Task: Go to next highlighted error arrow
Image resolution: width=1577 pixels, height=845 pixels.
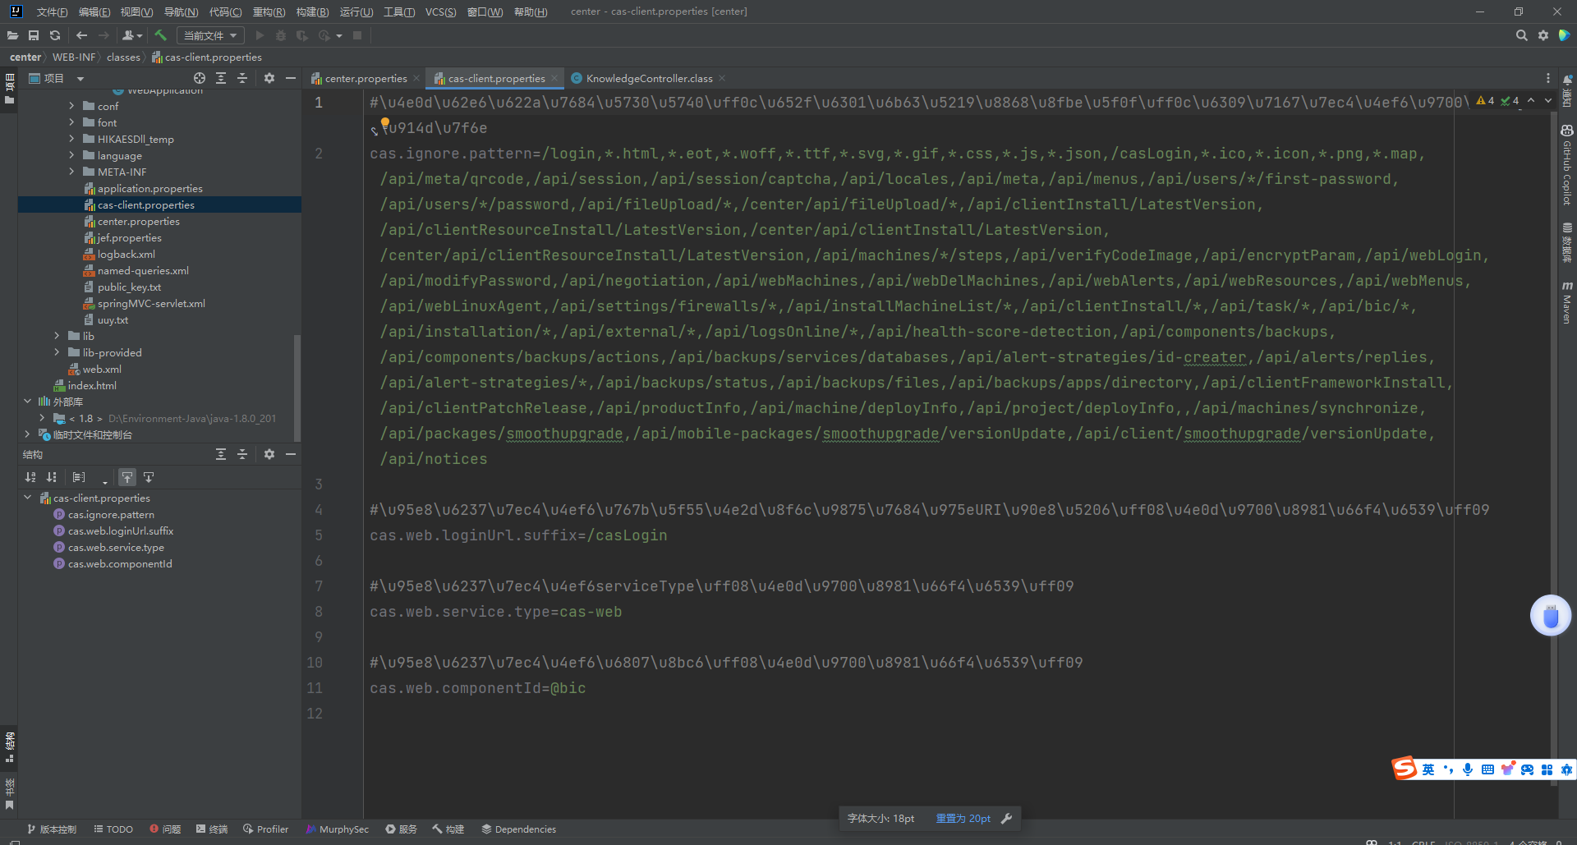Action: (x=1548, y=100)
